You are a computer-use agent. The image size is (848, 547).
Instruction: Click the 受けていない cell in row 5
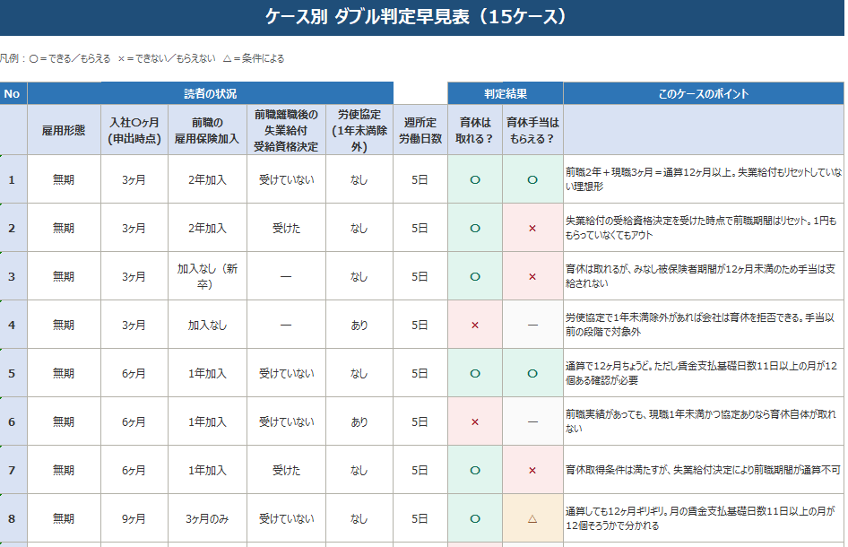point(286,373)
